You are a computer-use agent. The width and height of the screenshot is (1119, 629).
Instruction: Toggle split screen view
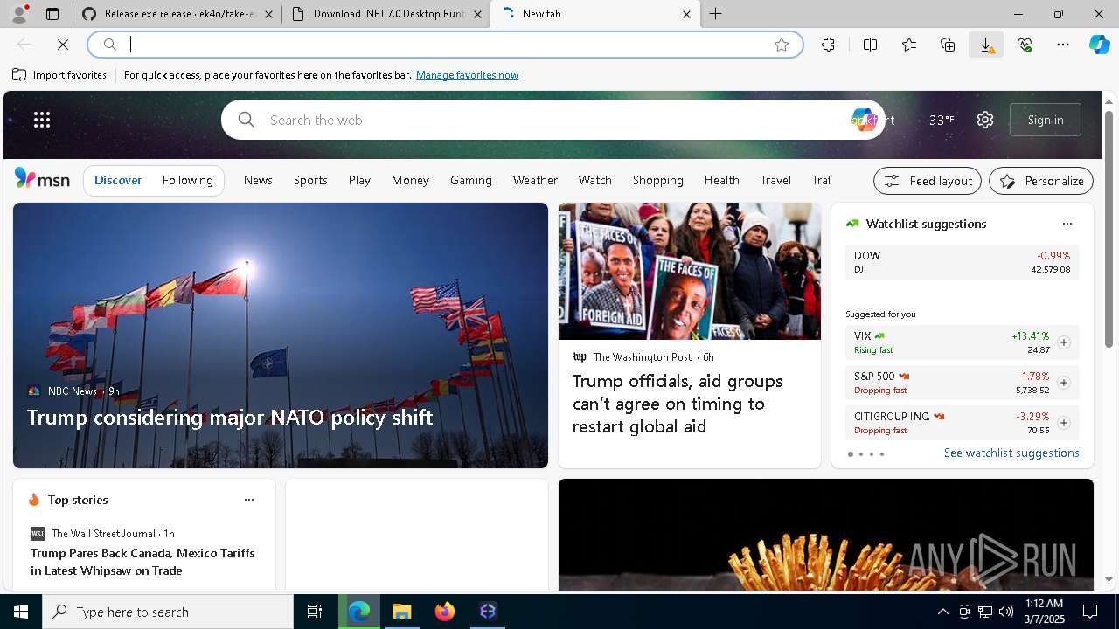[x=870, y=45]
